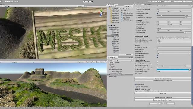Click the Generate button
193x109 pixels.
pos(163,93)
